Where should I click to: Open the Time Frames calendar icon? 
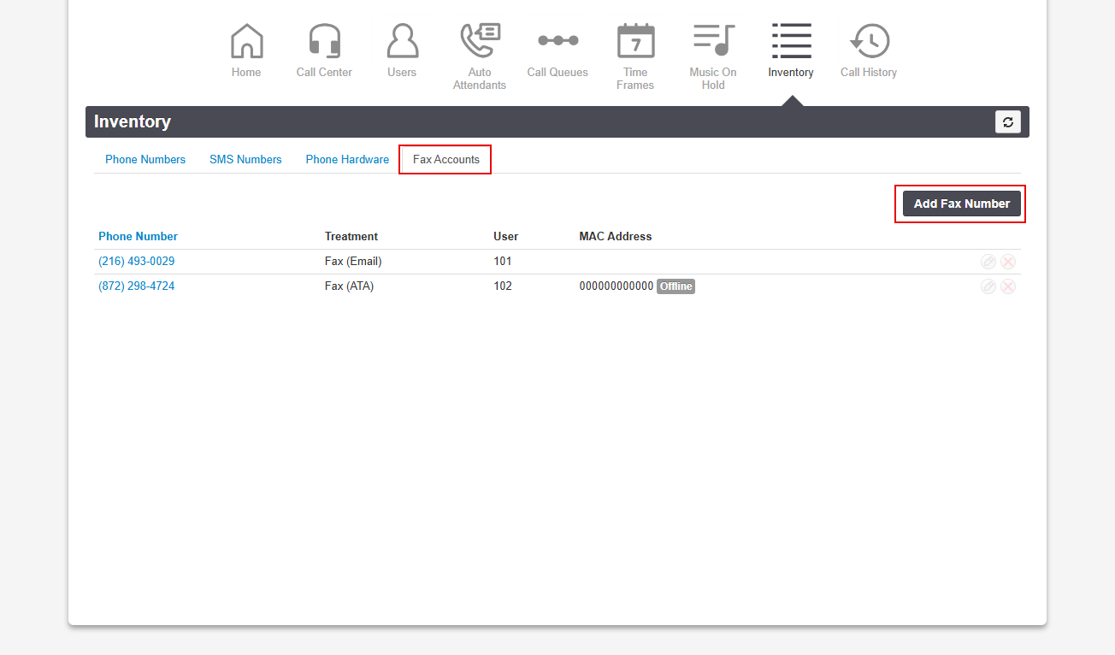635,41
